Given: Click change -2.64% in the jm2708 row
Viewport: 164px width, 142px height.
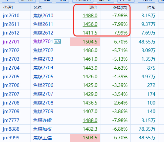Looking at the screenshot, I should click(x=120, y=103).
